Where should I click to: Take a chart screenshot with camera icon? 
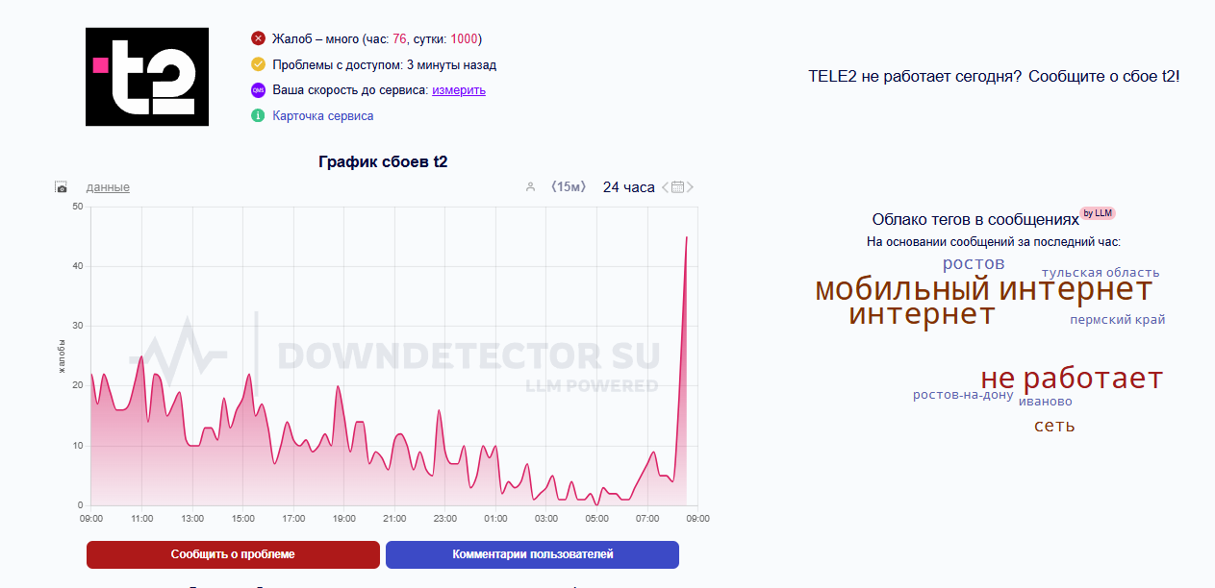[x=62, y=187]
